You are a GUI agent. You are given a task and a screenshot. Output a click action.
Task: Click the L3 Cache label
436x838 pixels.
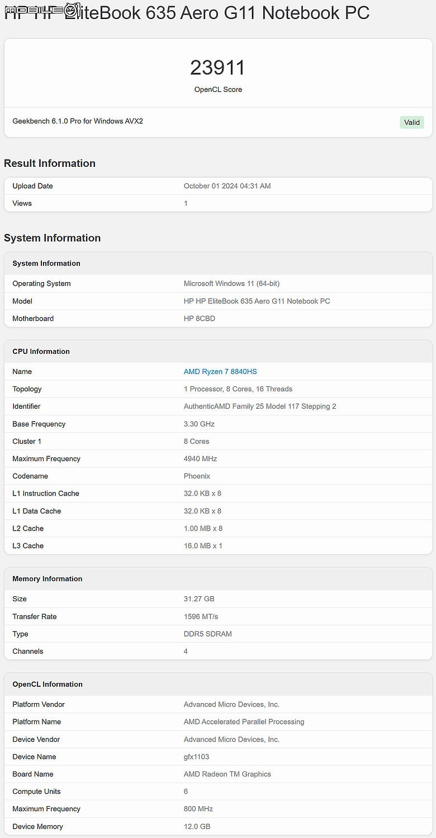point(28,546)
